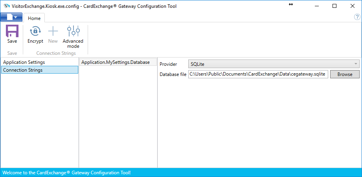Click the welcome status bar message
362x177 pixels.
[66, 172]
